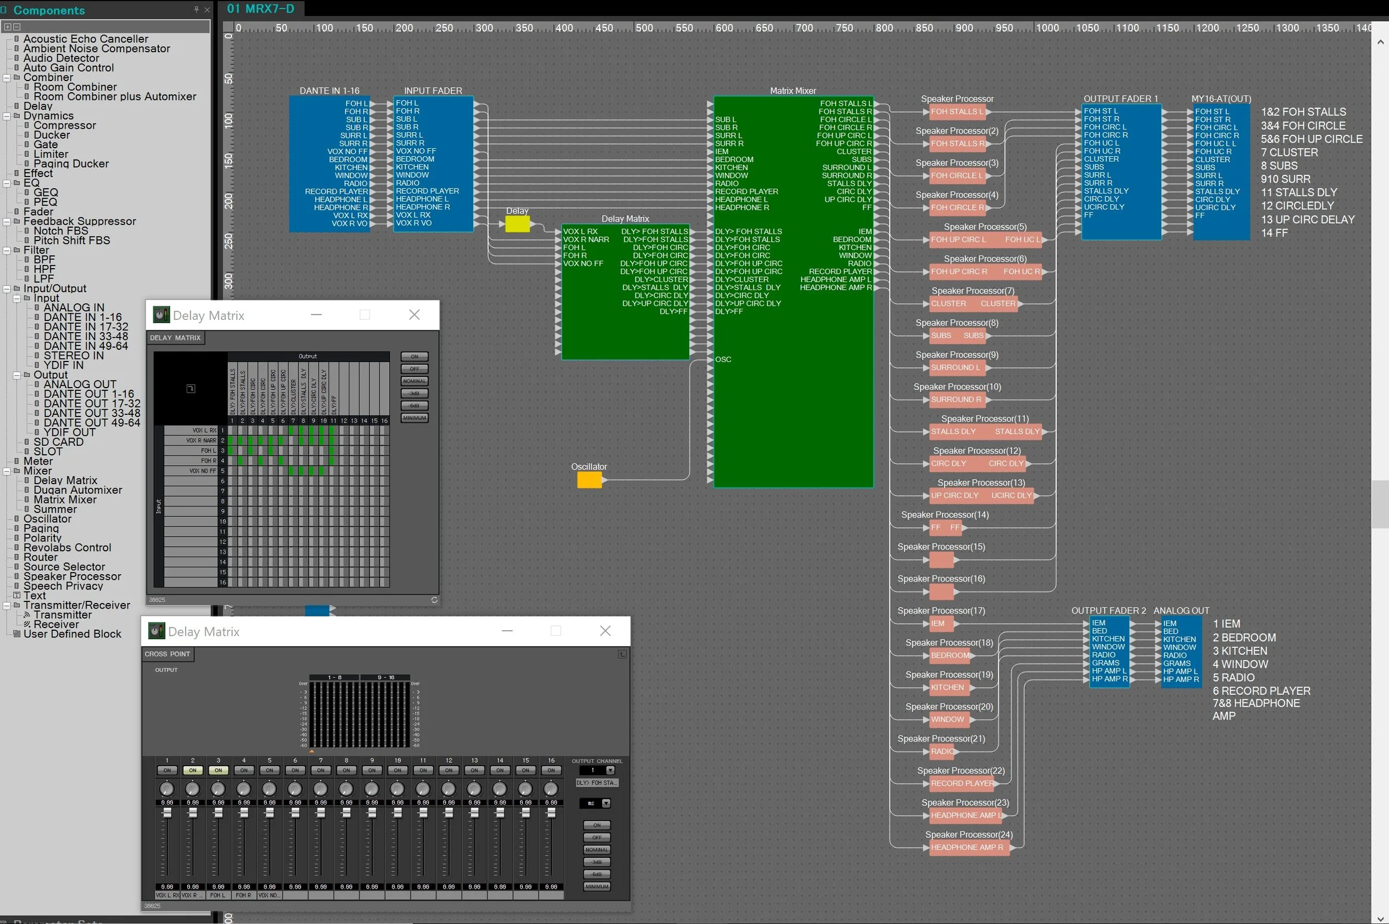This screenshot has height=924, width=1389.
Task: Select the BEDROOM speaker processor block
Action: tap(950, 655)
